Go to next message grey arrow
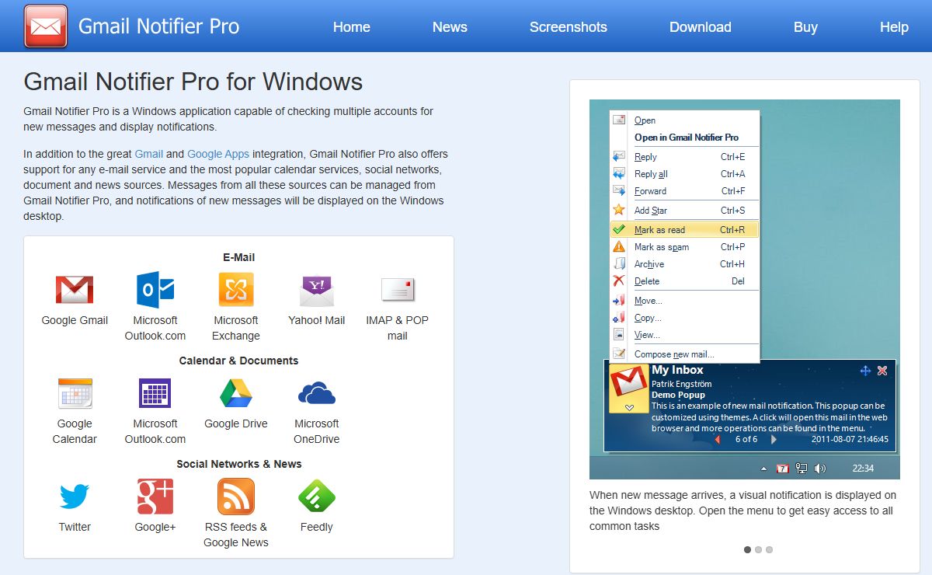The height and width of the screenshot is (575, 932). (774, 439)
